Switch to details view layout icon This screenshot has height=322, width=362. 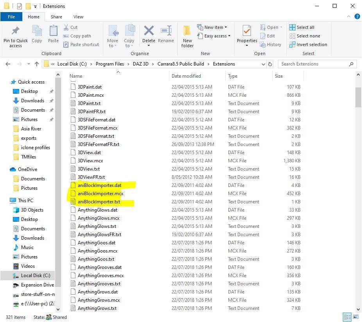(347, 317)
